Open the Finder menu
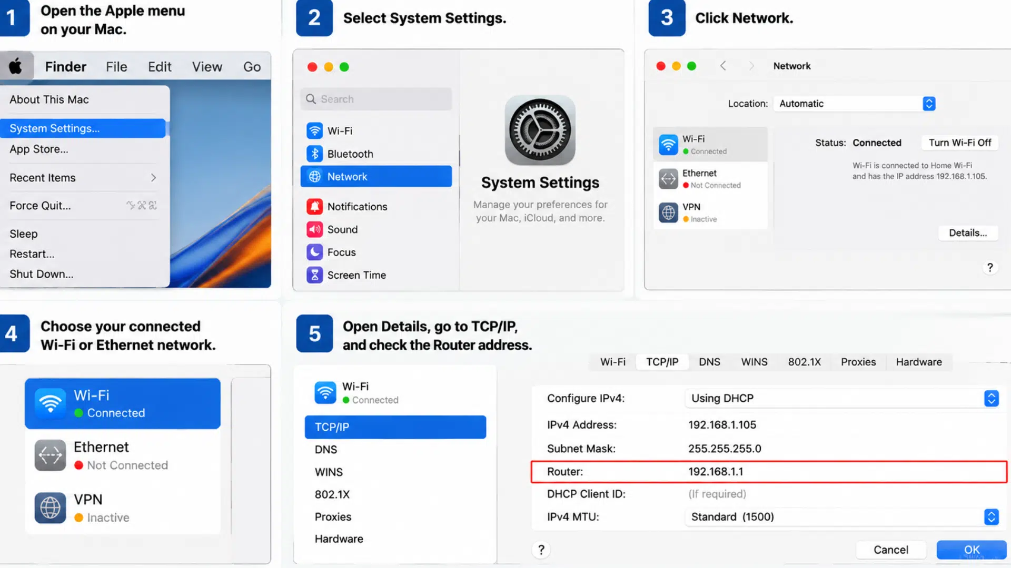Screen dimensions: 1011x568 click(65, 67)
